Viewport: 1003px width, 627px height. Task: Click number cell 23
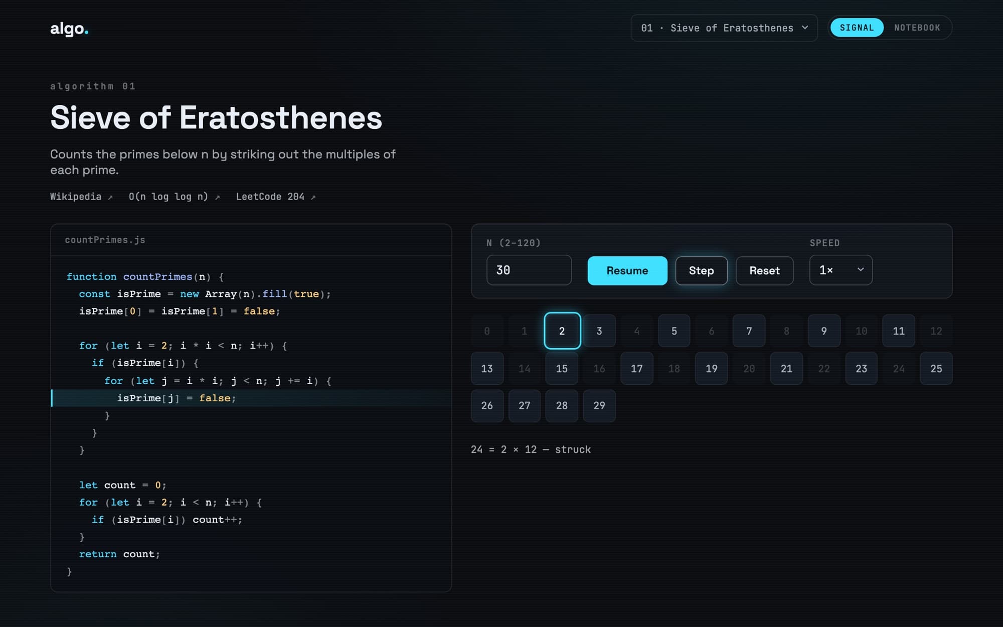click(x=862, y=369)
